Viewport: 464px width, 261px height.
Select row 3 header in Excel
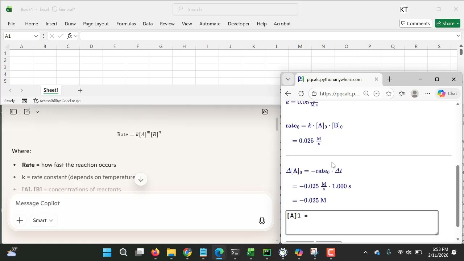point(5,67)
